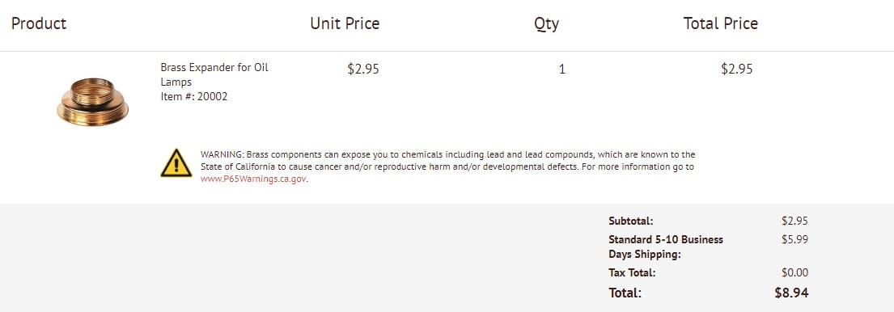Click the subtotal amount $2.95
This screenshot has height=312, width=894.
794,221
